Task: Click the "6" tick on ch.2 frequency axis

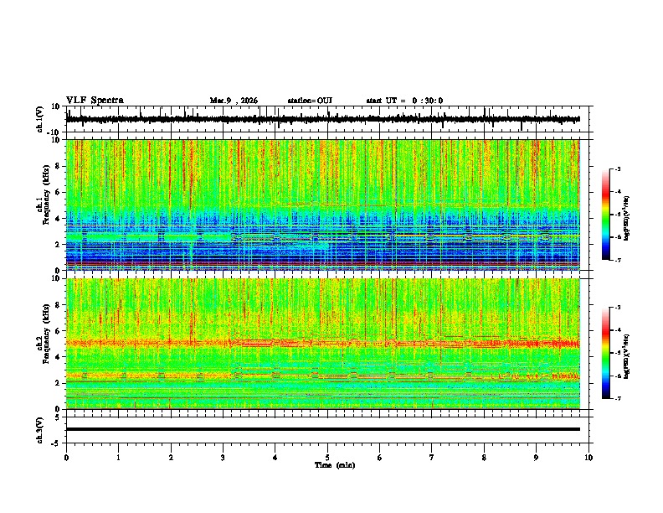Action: click(59, 330)
